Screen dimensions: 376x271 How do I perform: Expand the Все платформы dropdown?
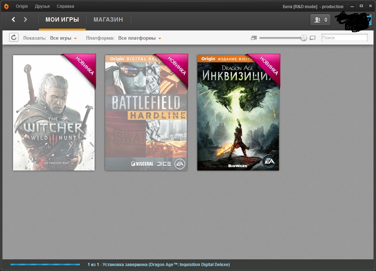click(139, 38)
